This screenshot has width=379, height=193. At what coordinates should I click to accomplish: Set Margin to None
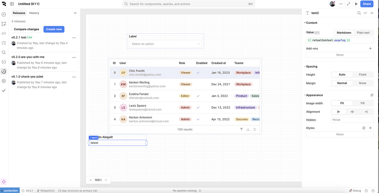click(x=363, y=83)
